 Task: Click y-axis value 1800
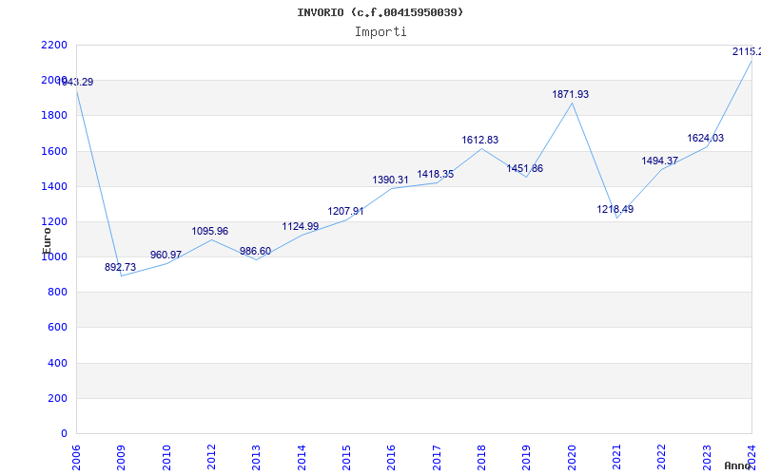point(54,116)
